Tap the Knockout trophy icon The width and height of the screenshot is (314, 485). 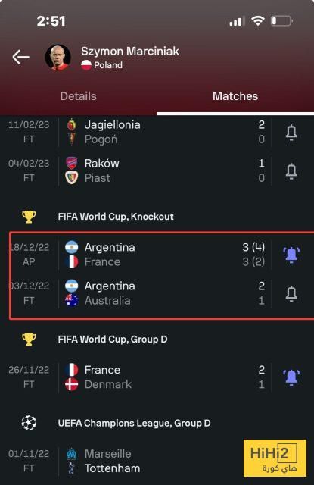point(29,217)
